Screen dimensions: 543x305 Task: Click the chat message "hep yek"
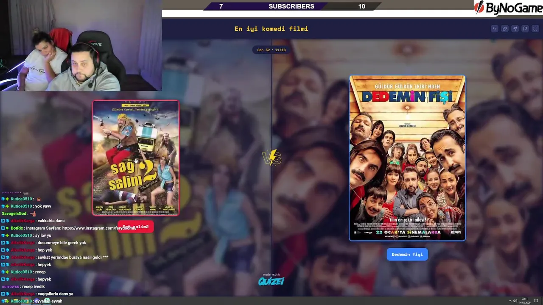click(x=45, y=250)
